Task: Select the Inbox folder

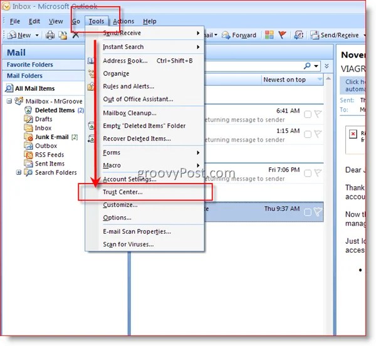Action: (38, 128)
